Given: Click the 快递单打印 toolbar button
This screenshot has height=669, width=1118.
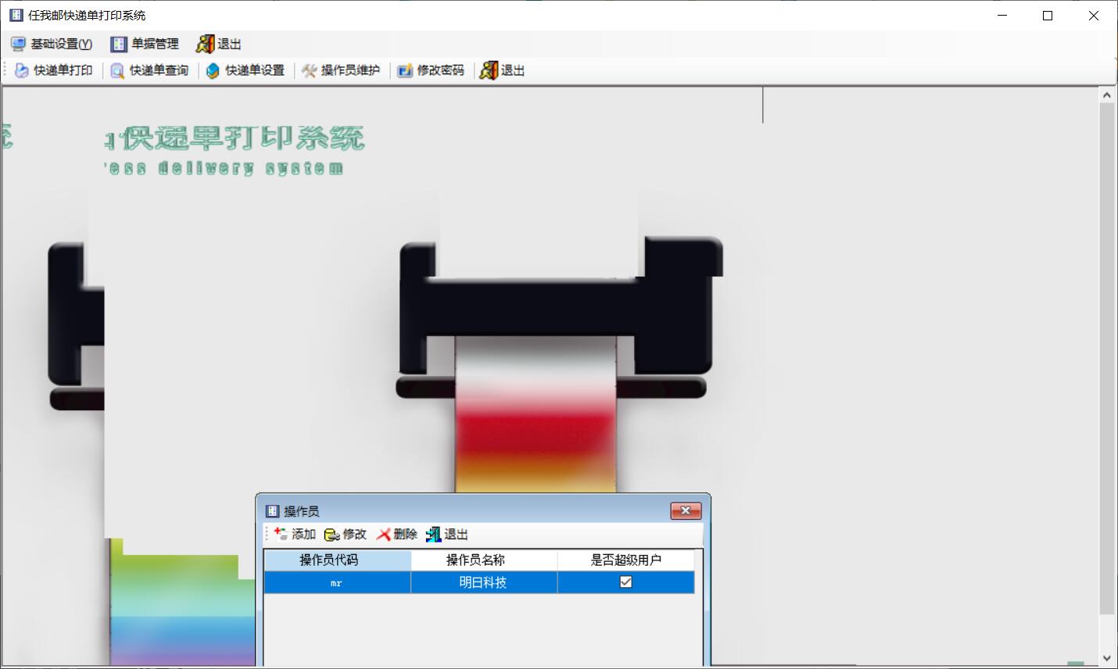Looking at the screenshot, I should (54, 70).
